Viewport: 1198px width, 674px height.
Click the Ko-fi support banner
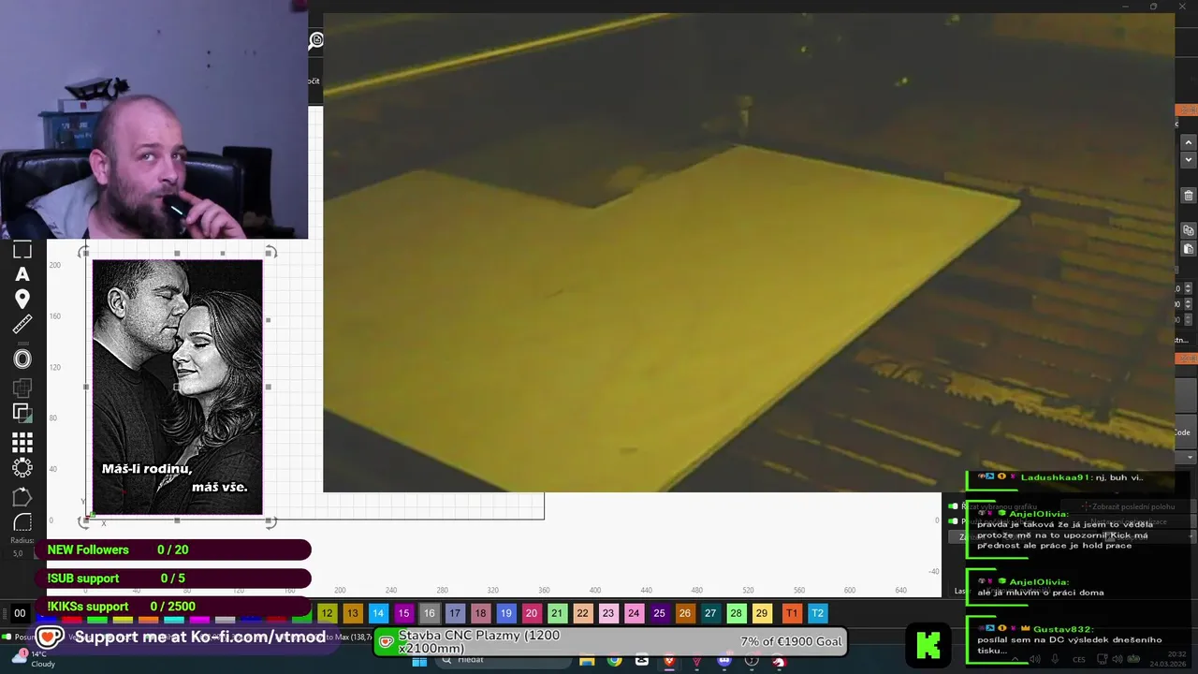(182, 637)
